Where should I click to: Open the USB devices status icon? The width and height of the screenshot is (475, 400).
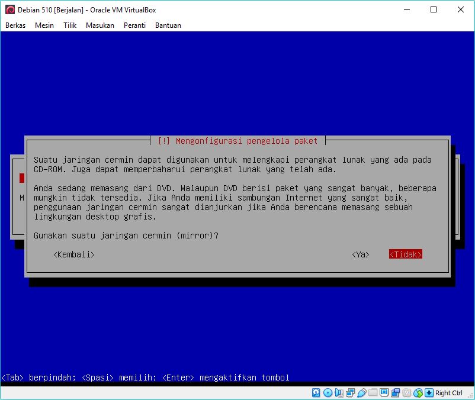pos(362,393)
